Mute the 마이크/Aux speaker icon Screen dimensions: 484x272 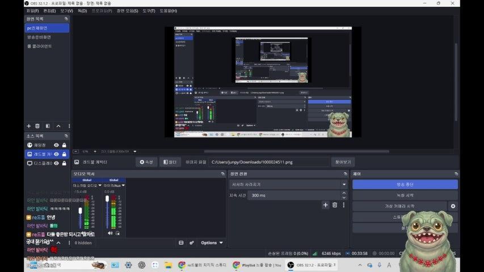click(x=110, y=233)
